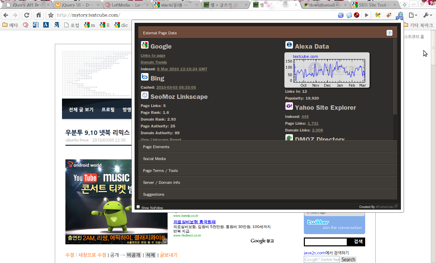Image resolution: width=436 pixels, height=263 pixels.
Task: Click the Bing logo icon in the popup
Action: point(145,77)
